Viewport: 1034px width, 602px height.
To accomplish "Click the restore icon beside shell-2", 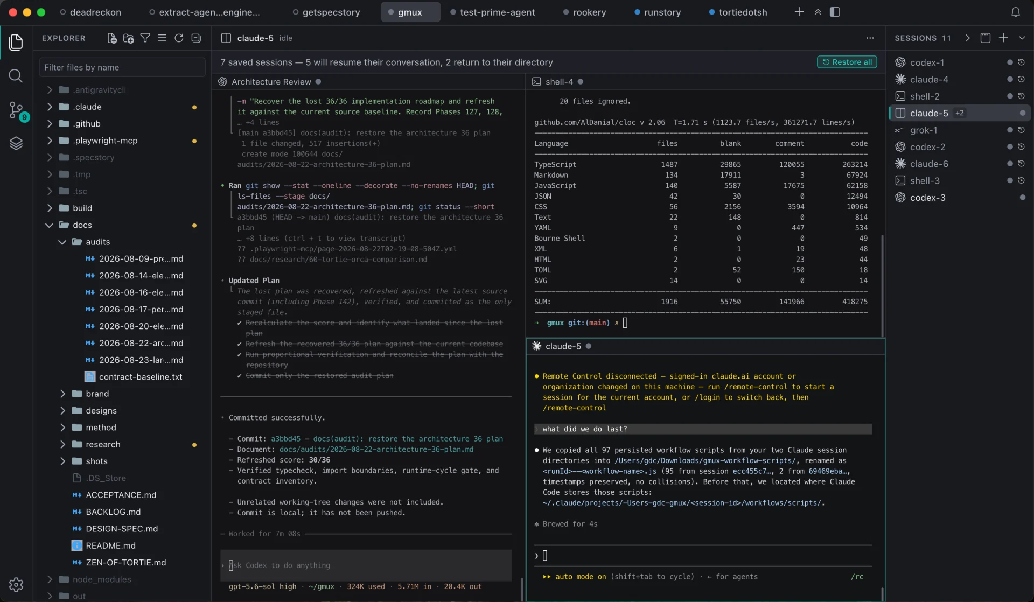I will click(1021, 96).
